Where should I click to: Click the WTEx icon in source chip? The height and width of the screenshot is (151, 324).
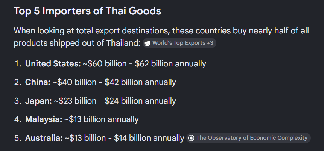tap(148, 43)
